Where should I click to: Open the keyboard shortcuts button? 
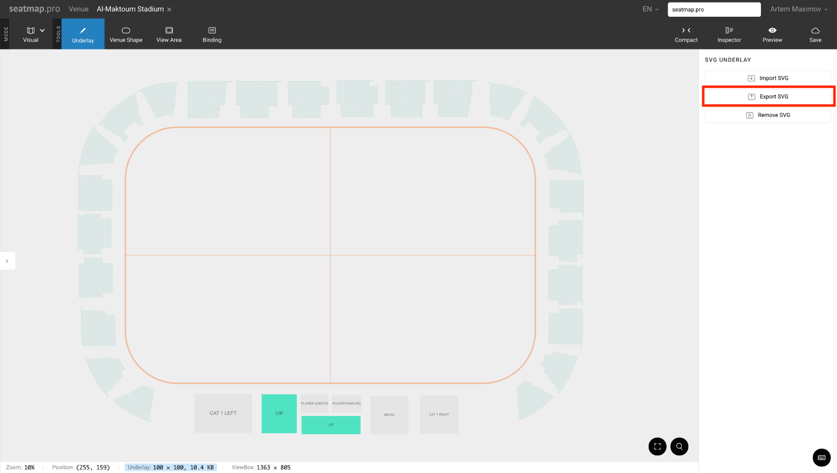[x=821, y=457]
